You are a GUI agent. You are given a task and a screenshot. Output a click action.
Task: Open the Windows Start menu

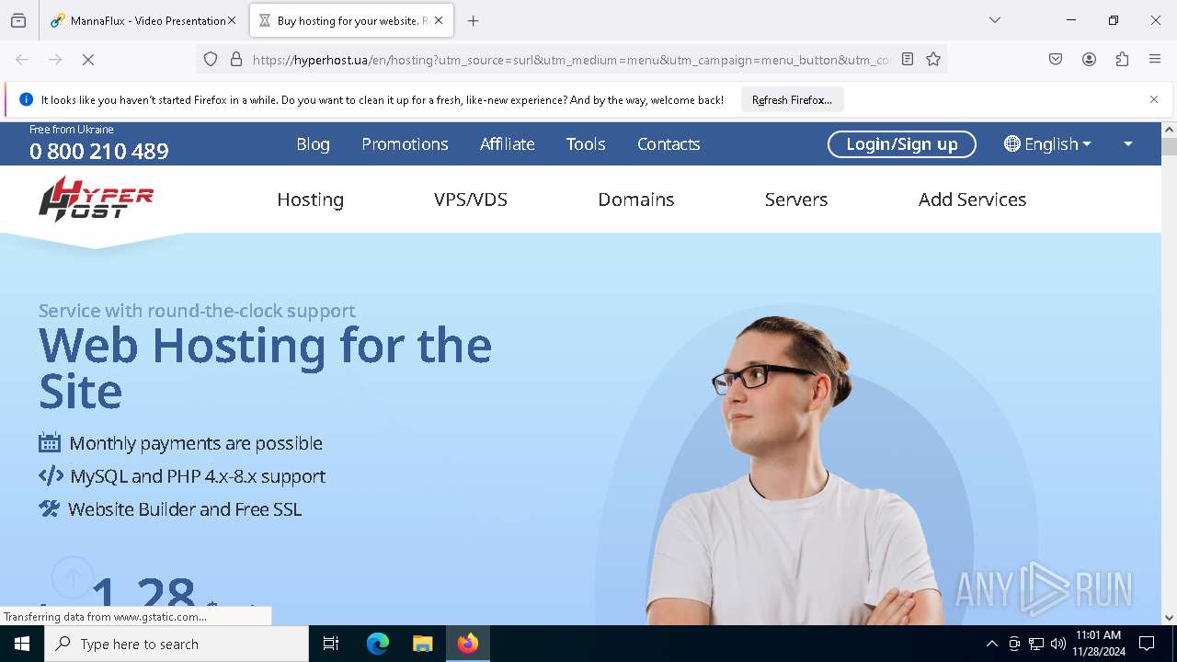pos(22,644)
